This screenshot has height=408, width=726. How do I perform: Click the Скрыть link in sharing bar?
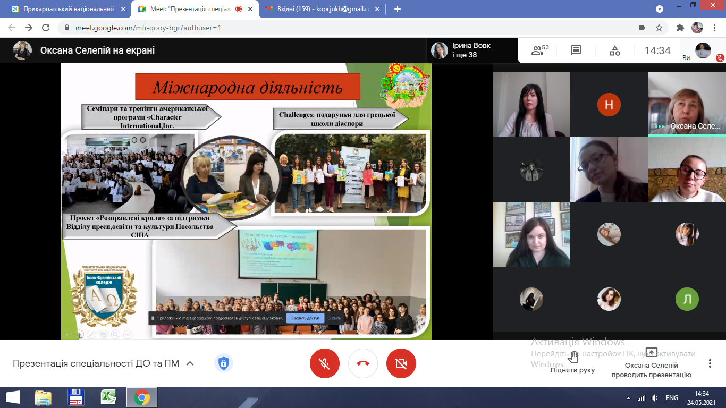pyautogui.click(x=334, y=318)
